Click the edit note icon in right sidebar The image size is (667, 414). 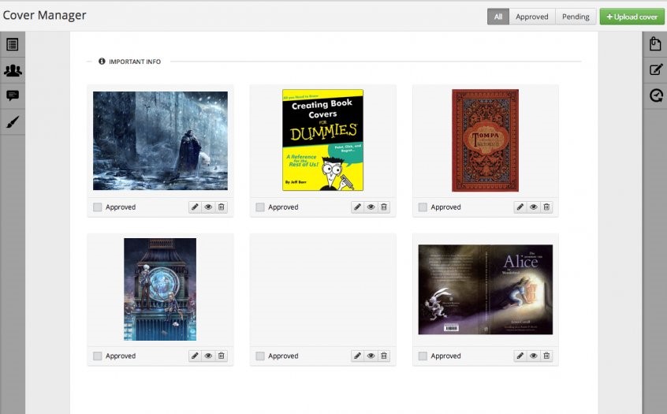655,69
